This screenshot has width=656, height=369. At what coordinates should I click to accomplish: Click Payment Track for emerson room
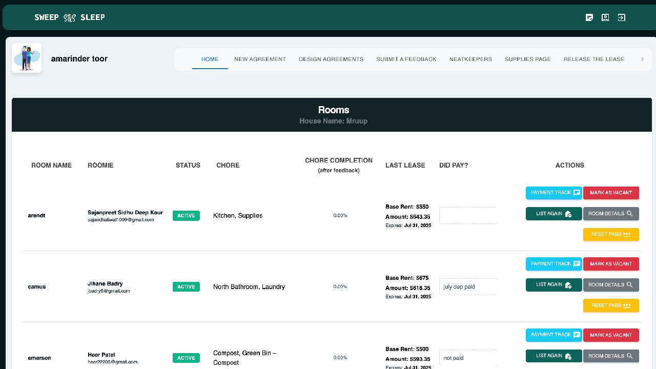pyautogui.click(x=554, y=335)
